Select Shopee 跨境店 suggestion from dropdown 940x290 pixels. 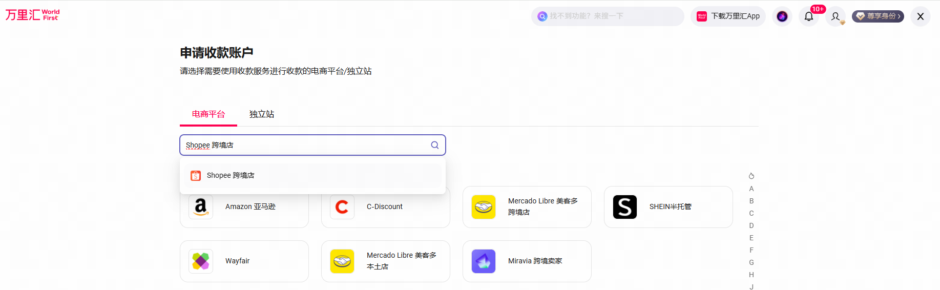coord(312,175)
